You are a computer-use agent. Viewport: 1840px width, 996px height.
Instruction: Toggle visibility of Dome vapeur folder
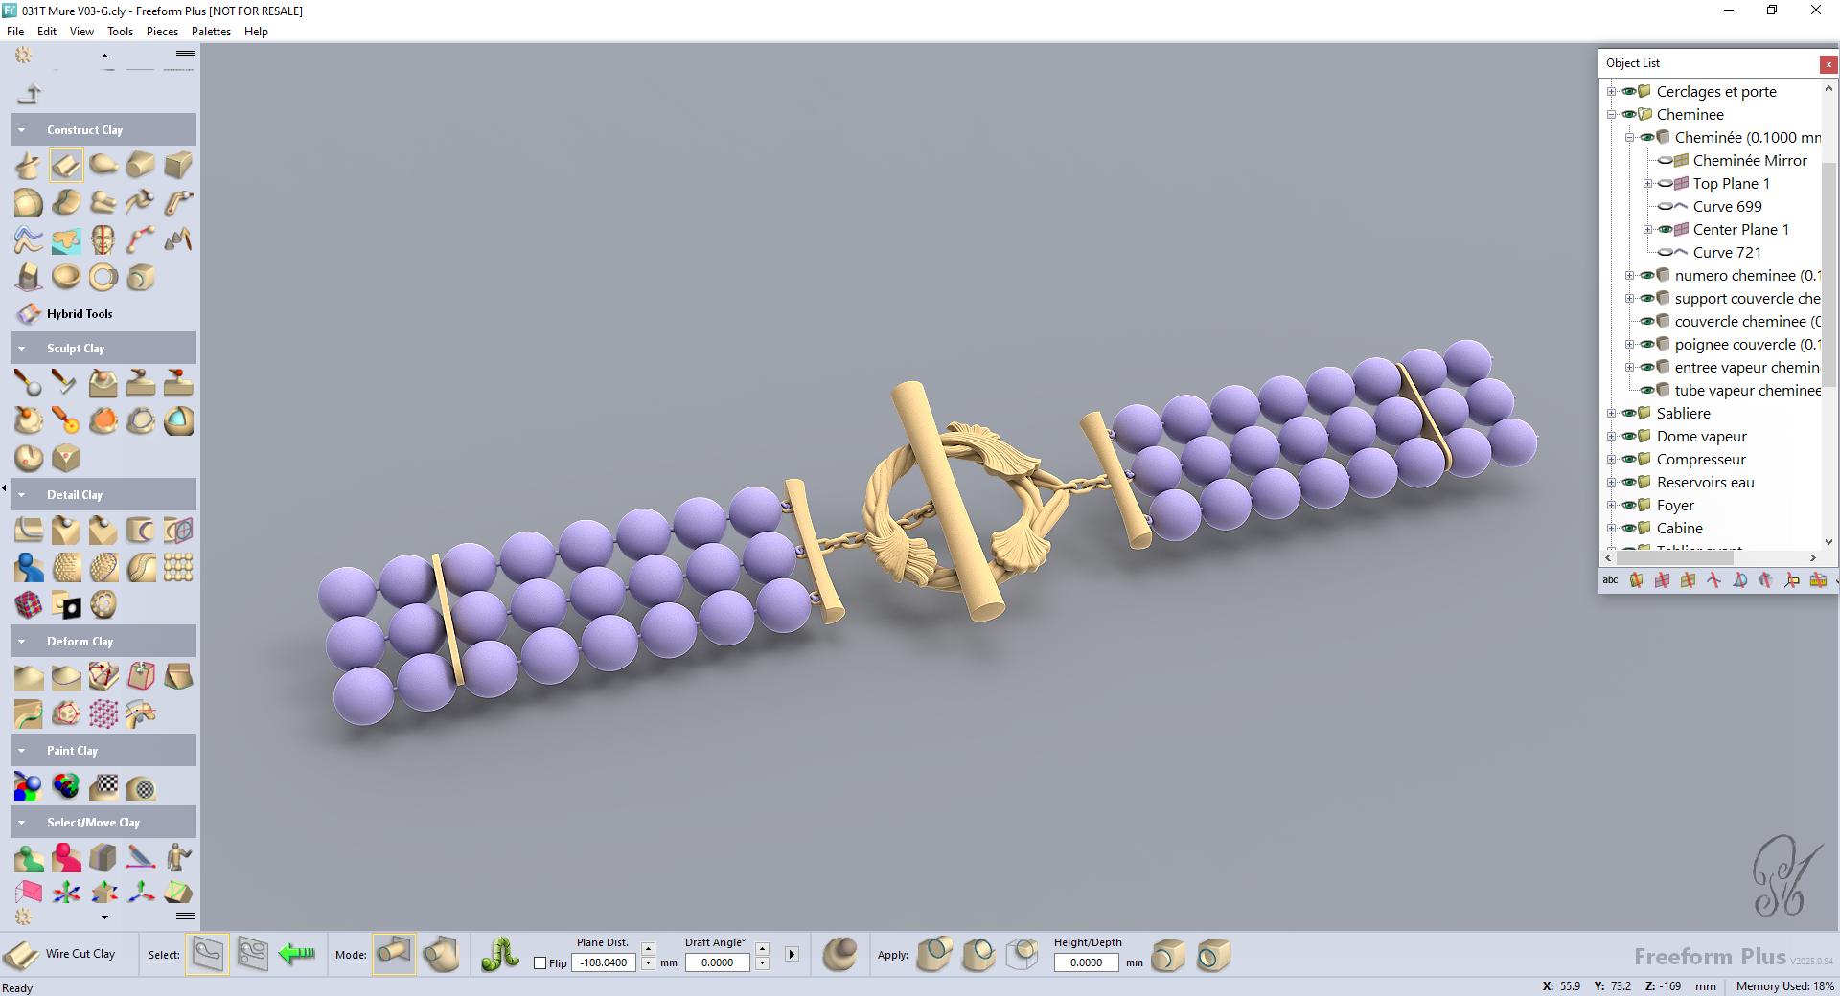click(x=1628, y=437)
